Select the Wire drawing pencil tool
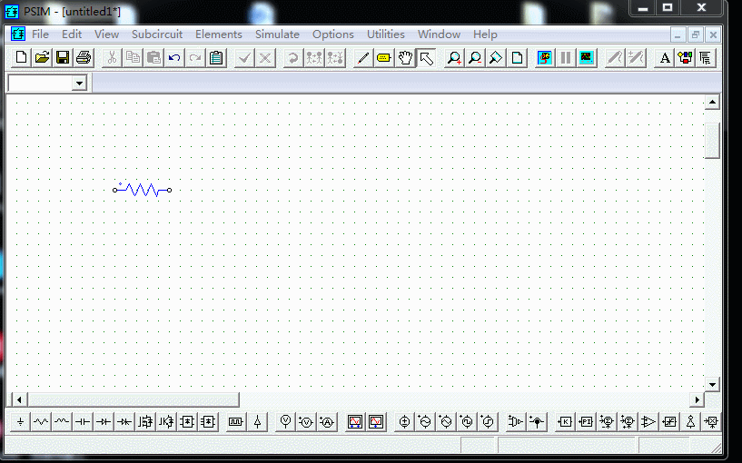 (363, 58)
